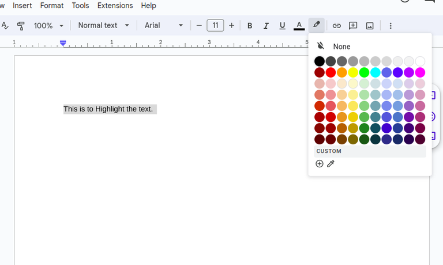
Task: Open the highlight color pen tool
Action: (316, 25)
